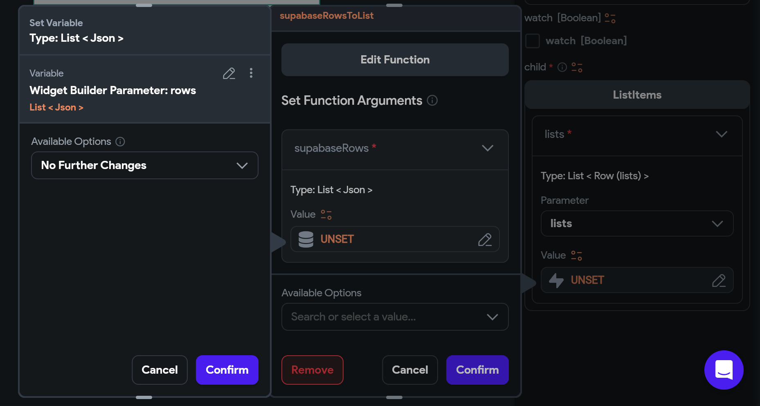Show info for Available Options in Set Variable panel
The image size is (760, 406).
click(x=120, y=142)
